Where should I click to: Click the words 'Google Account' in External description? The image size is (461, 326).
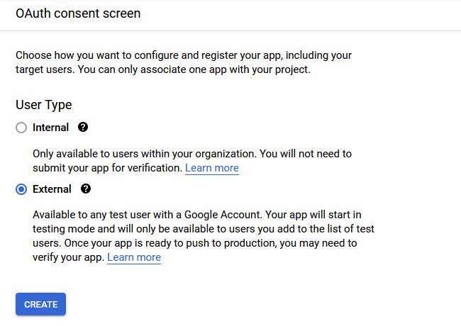pyautogui.click(x=223, y=215)
